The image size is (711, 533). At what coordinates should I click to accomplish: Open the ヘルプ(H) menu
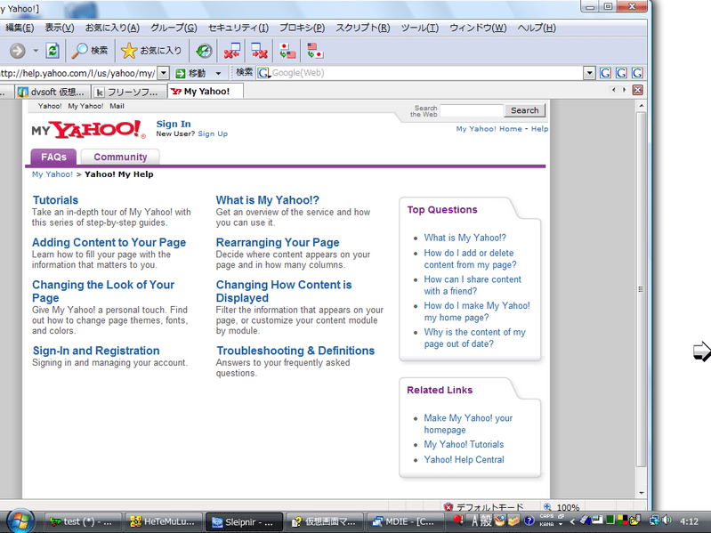pyautogui.click(x=537, y=28)
